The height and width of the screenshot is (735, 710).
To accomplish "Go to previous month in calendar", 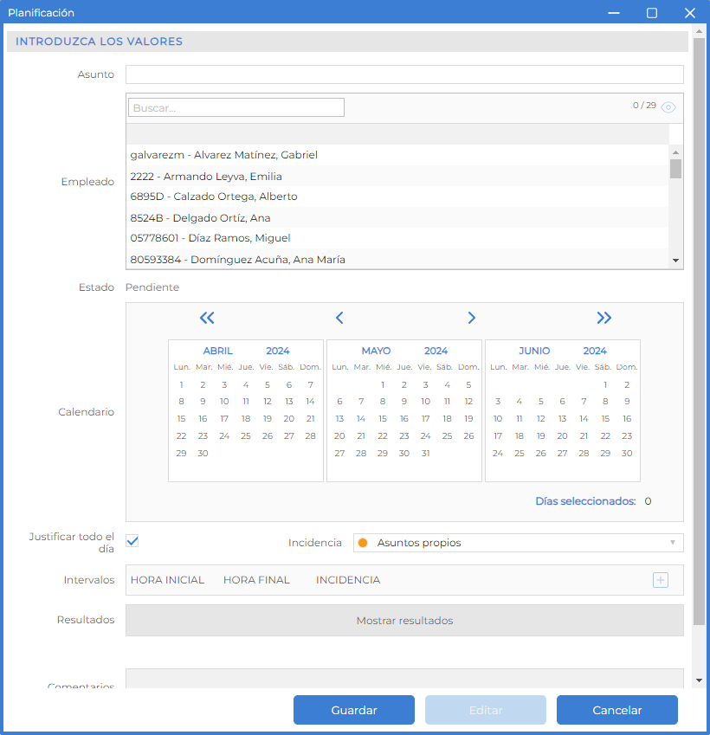I will pos(339,318).
